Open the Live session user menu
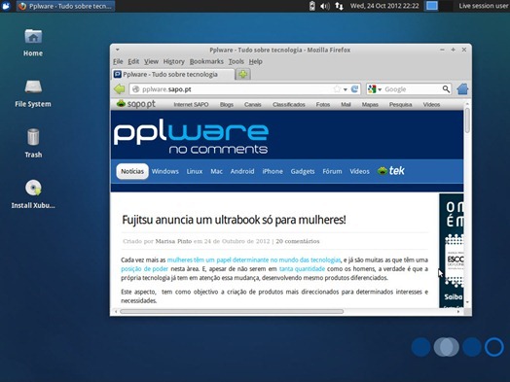The image size is (510, 382). (484, 6)
